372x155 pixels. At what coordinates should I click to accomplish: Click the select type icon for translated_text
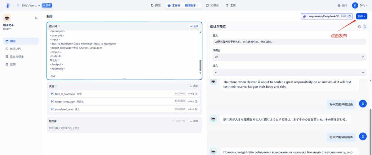(196, 109)
